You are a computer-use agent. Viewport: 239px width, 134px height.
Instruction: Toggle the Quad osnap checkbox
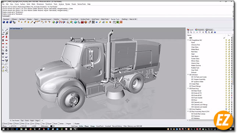46,124
